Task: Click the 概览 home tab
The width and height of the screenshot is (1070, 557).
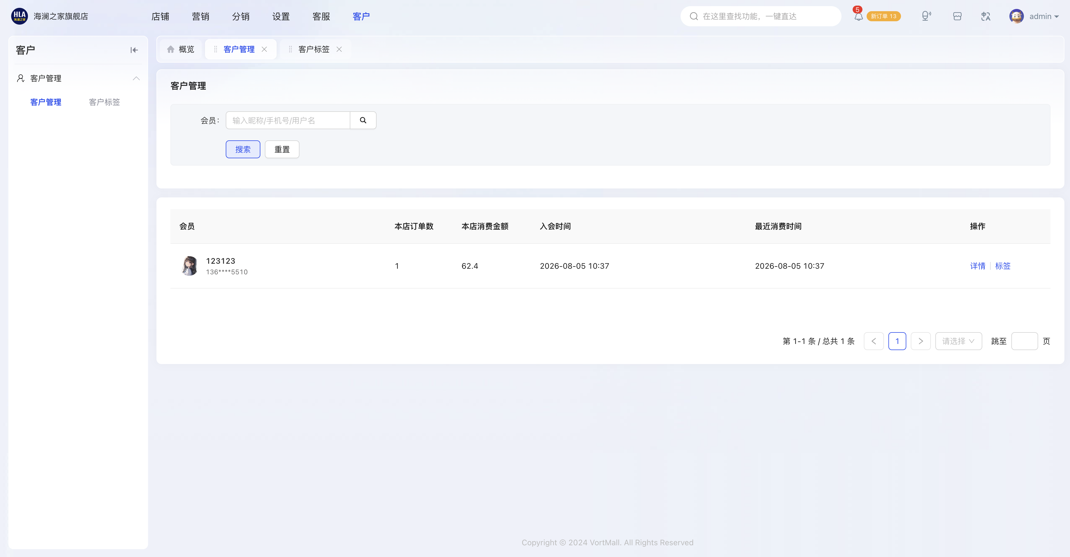Action: pos(181,49)
